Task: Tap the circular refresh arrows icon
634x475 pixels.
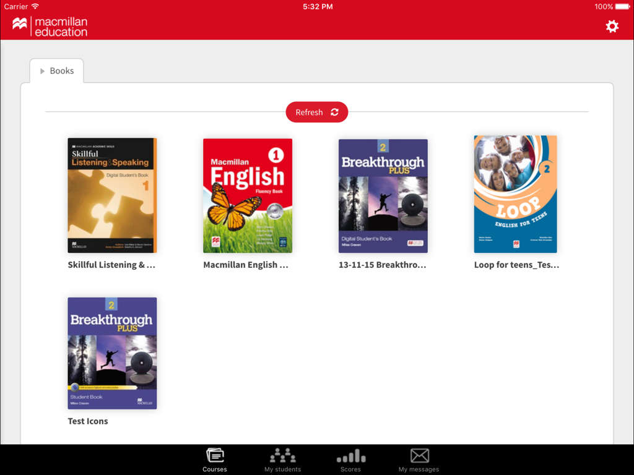Action: click(334, 112)
